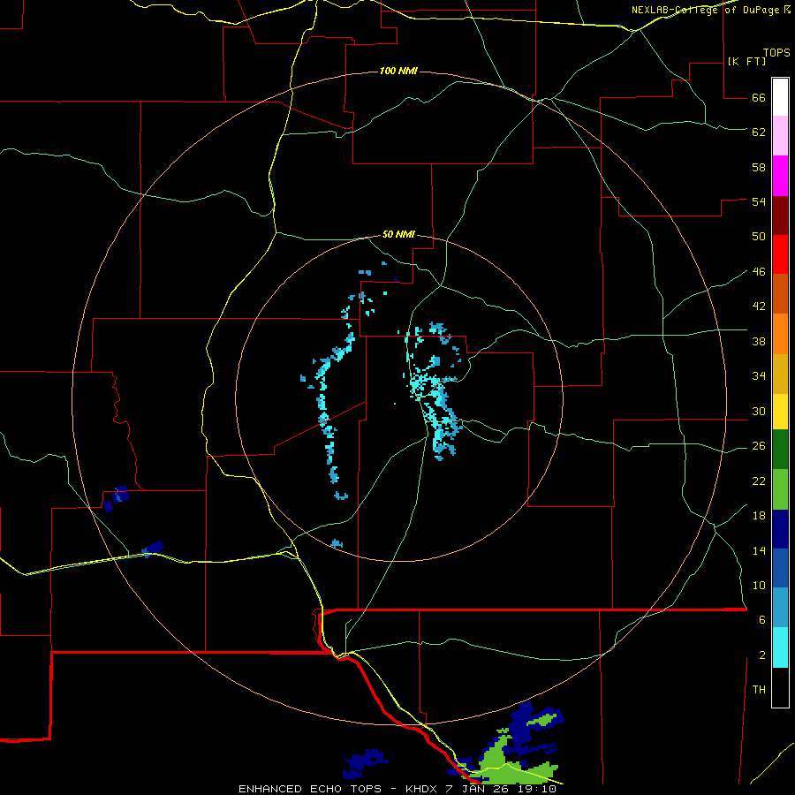Viewport: 795px width, 795px height.
Task: Click the legend value "18"
Action: coord(759,516)
